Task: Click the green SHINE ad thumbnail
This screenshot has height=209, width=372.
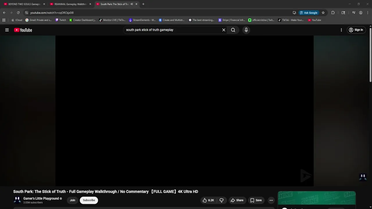Action: point(317,198)
